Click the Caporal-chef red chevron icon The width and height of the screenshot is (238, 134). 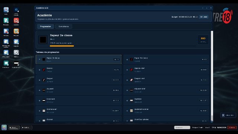click(x=131, y=70)
